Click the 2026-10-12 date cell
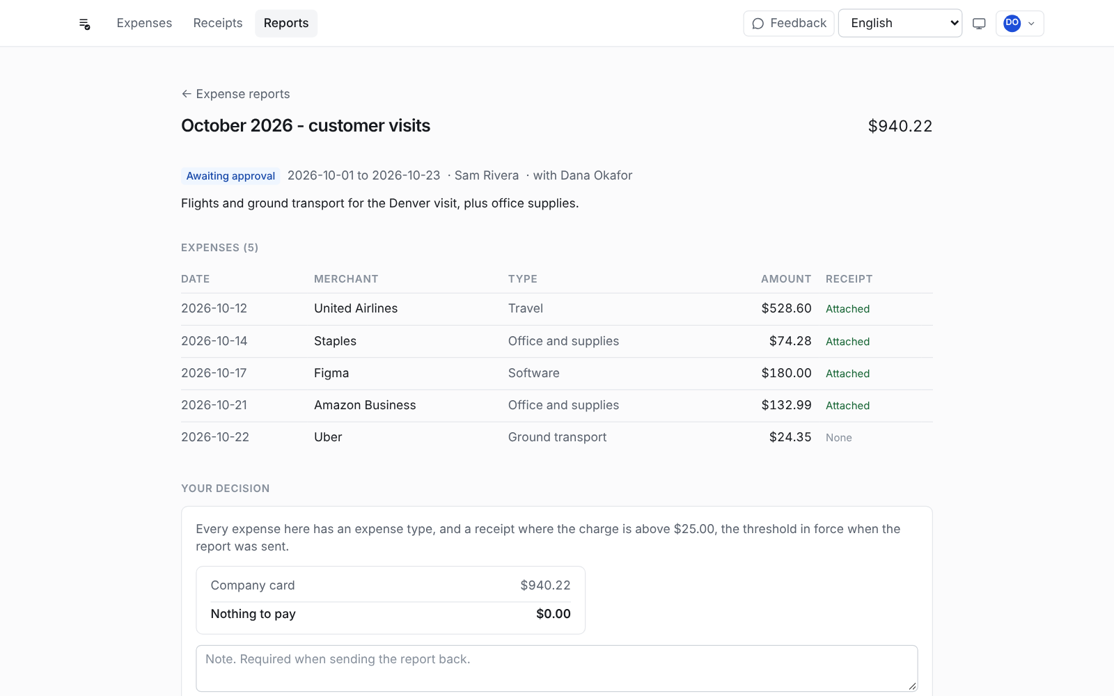Screen dimensions: 1114x696 click(214, 308)
